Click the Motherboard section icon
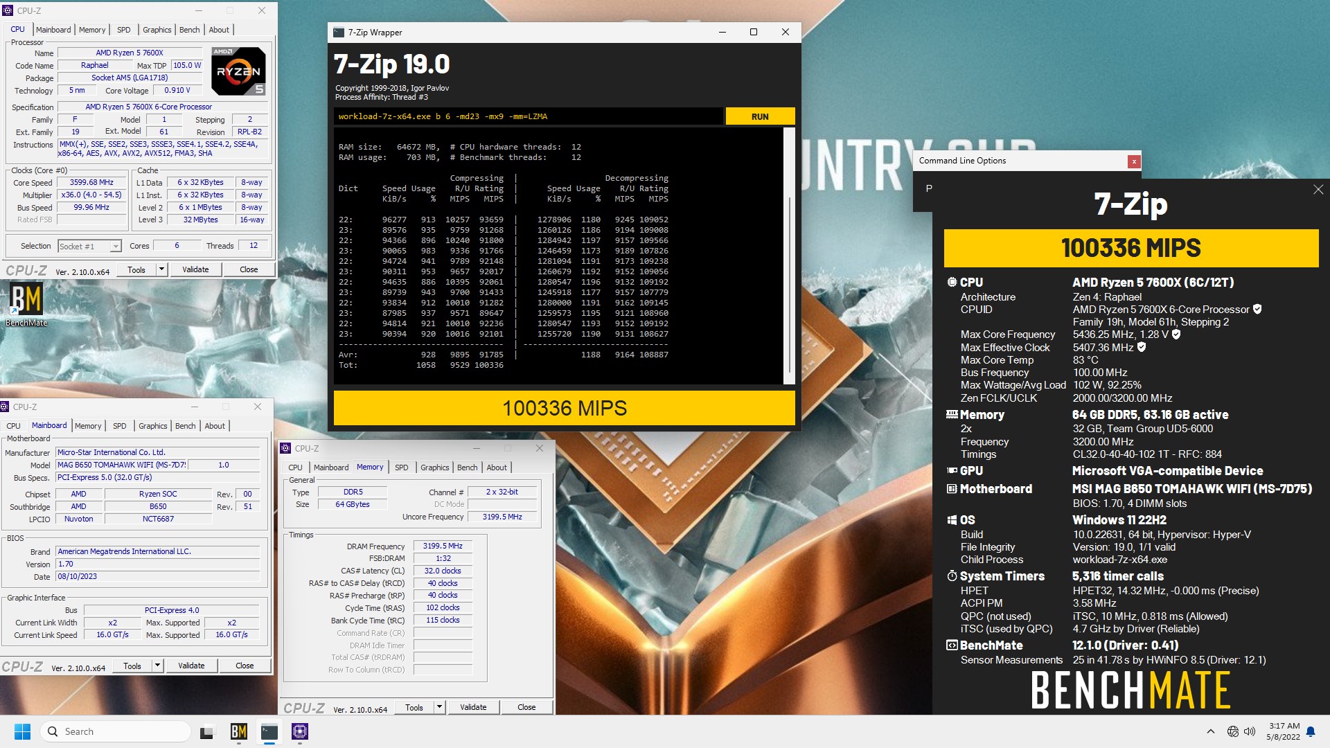Viewport: 1330px width, 748px height. tap(952, 489)
